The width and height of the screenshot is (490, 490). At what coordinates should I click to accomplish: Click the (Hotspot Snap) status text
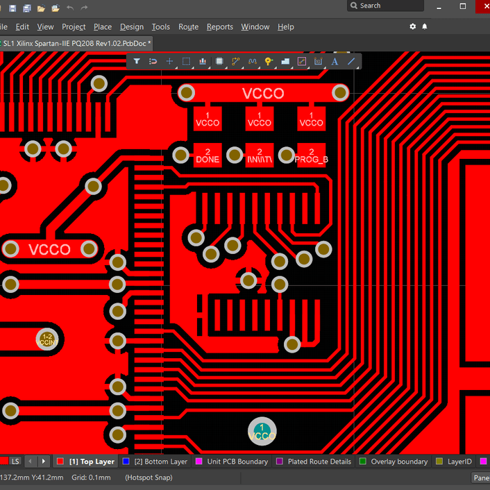pyautogui.click(x=149, y=478)
